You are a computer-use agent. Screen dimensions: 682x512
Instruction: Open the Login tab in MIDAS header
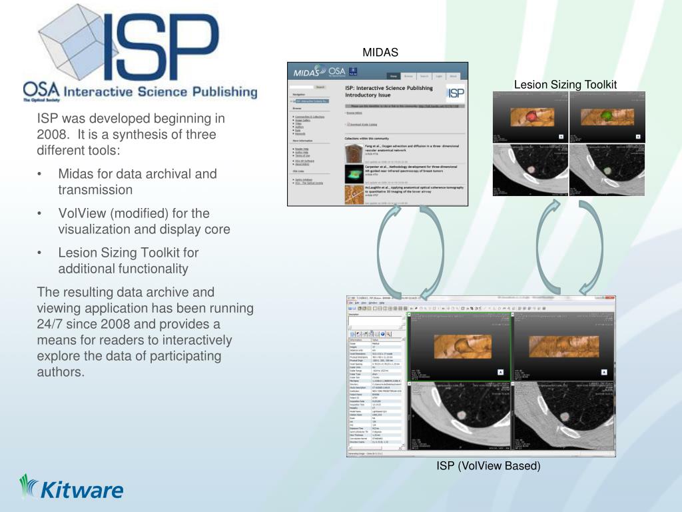(439, 76)
